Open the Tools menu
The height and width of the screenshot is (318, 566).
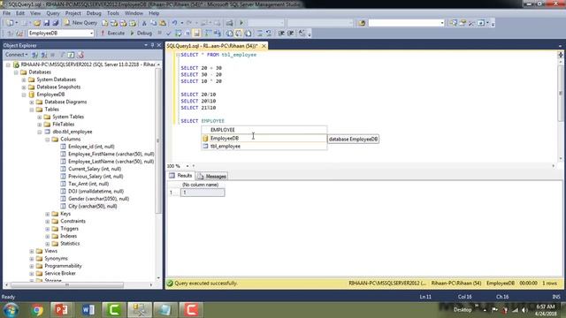point(112,13)
